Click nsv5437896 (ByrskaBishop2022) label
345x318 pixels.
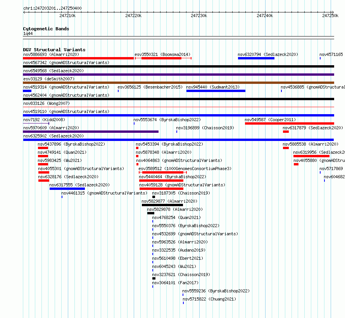point(71,144)
